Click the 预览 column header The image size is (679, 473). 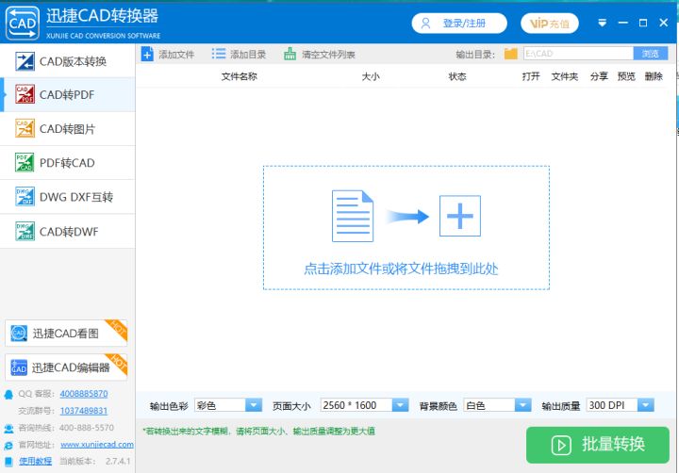[626, 76]
